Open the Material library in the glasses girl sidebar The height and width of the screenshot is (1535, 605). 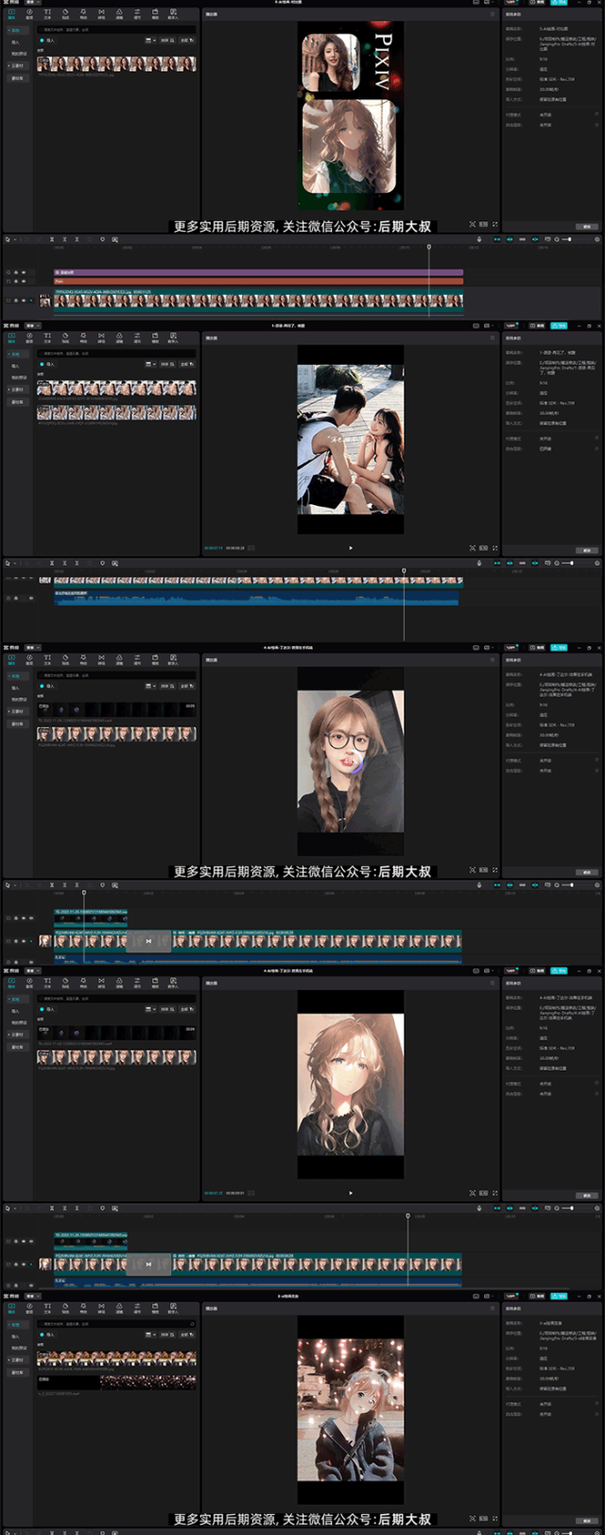(x=17, y=724)
